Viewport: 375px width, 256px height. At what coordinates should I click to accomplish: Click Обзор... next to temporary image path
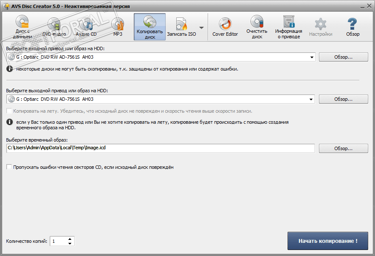tap(344, 148)
